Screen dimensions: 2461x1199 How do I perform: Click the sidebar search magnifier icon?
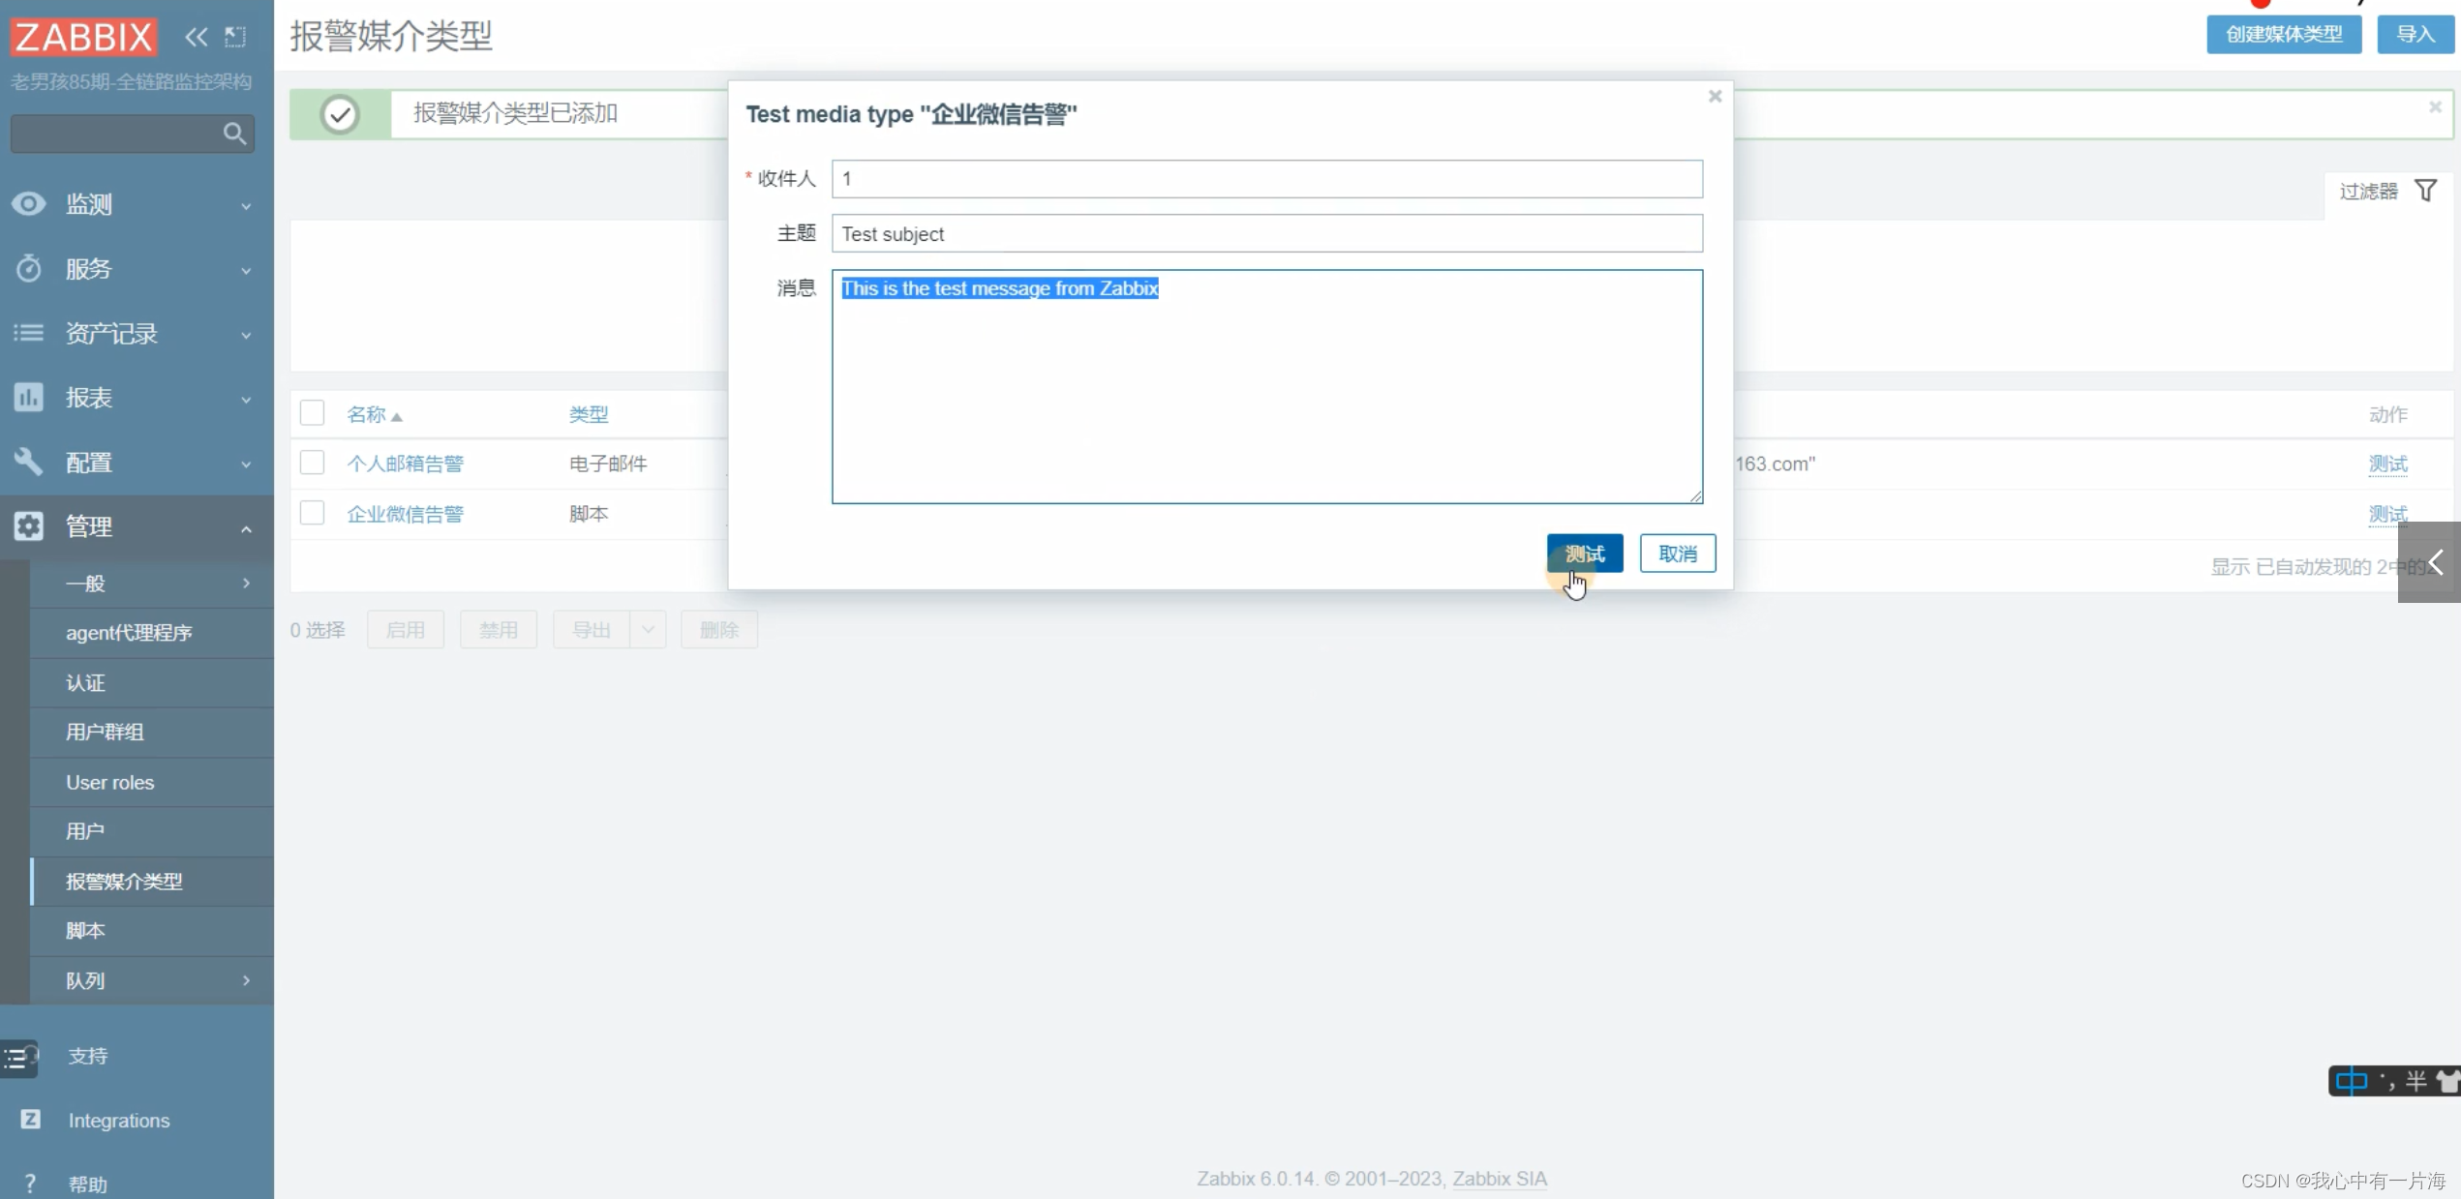[x=234, y=134]
